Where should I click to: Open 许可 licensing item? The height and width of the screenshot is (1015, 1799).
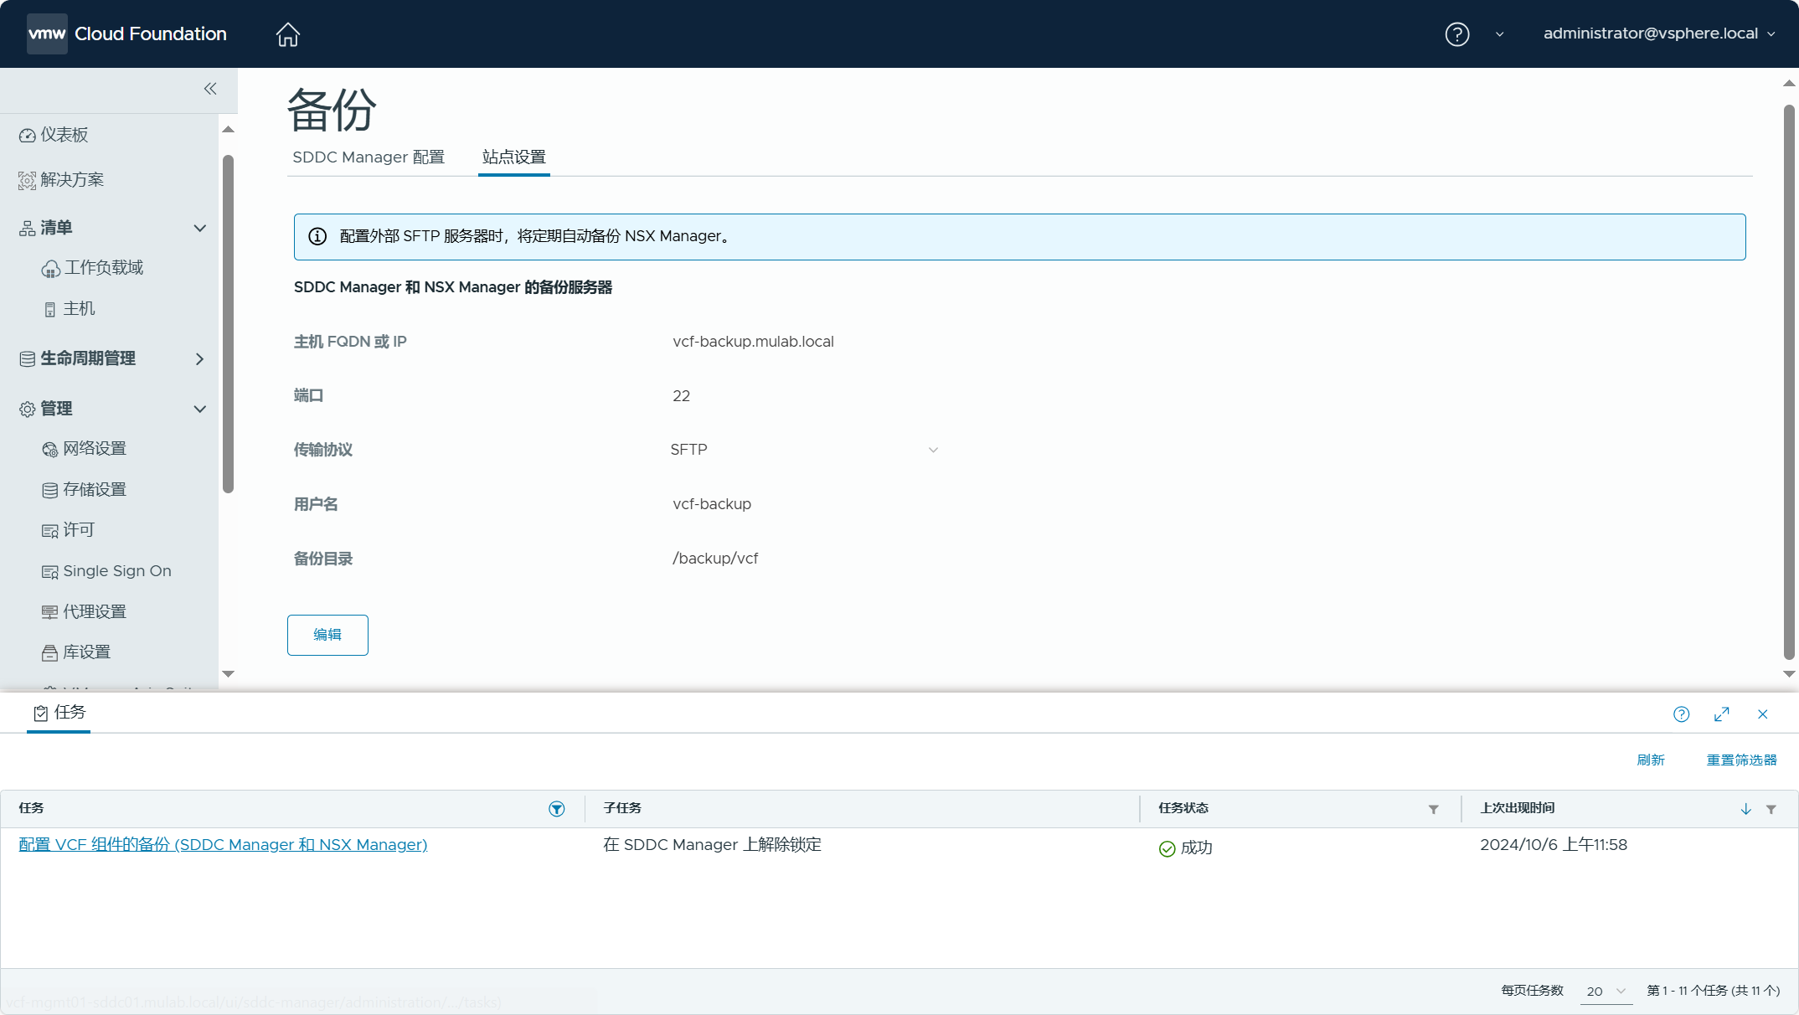[x=79, y=530]
